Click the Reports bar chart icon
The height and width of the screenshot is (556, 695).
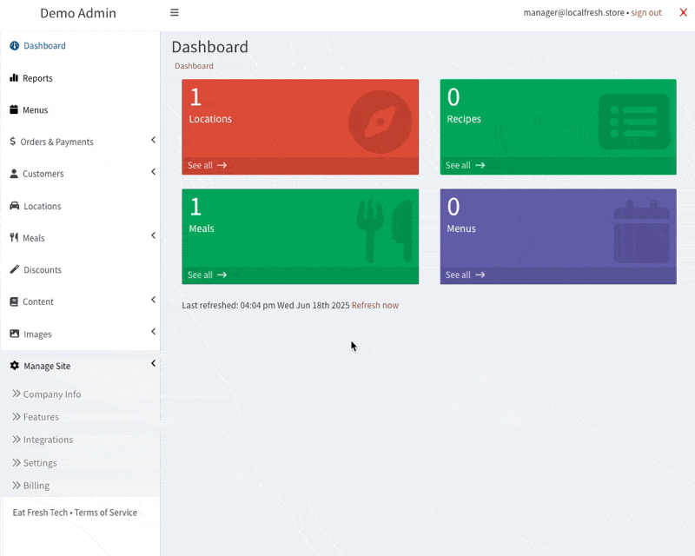tap(14, 78)
